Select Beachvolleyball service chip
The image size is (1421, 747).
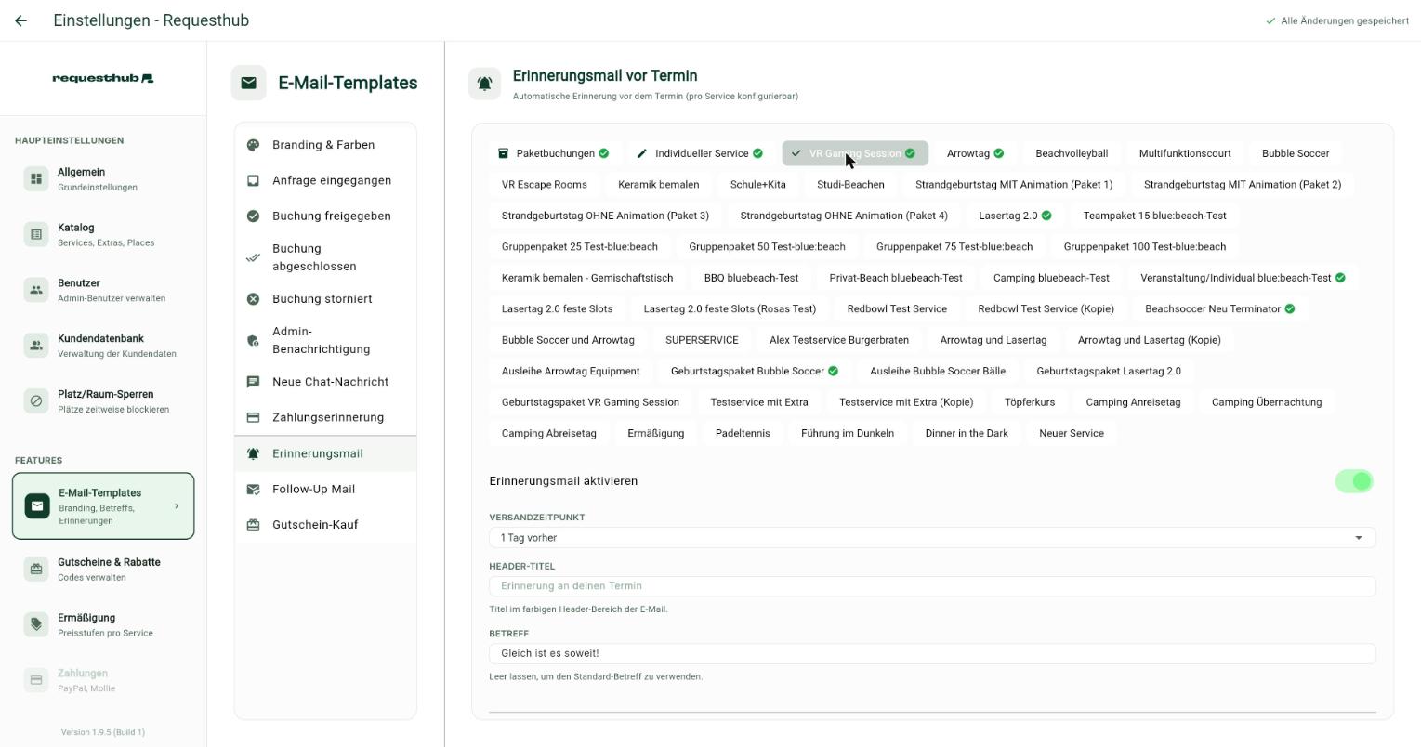coord(1072,153)
